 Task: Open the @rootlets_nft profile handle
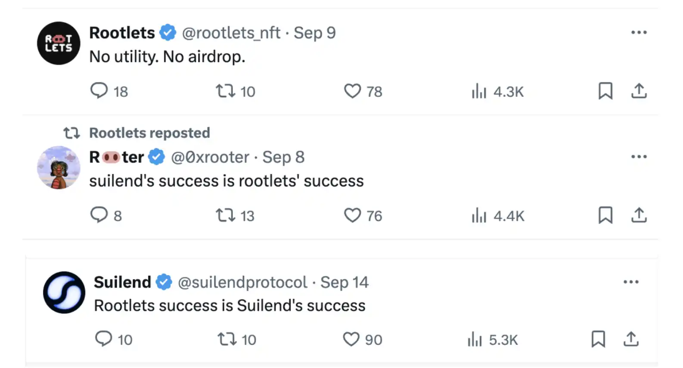[x=231, y=33]
